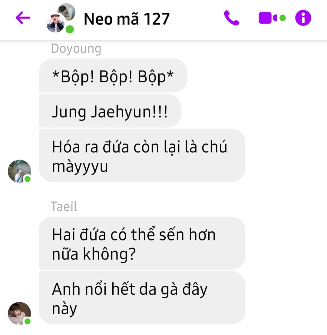Select the Bộp! Bộp! Bộp message
Viewport: 327px width, 335px height.
click(x=113, y=76)
